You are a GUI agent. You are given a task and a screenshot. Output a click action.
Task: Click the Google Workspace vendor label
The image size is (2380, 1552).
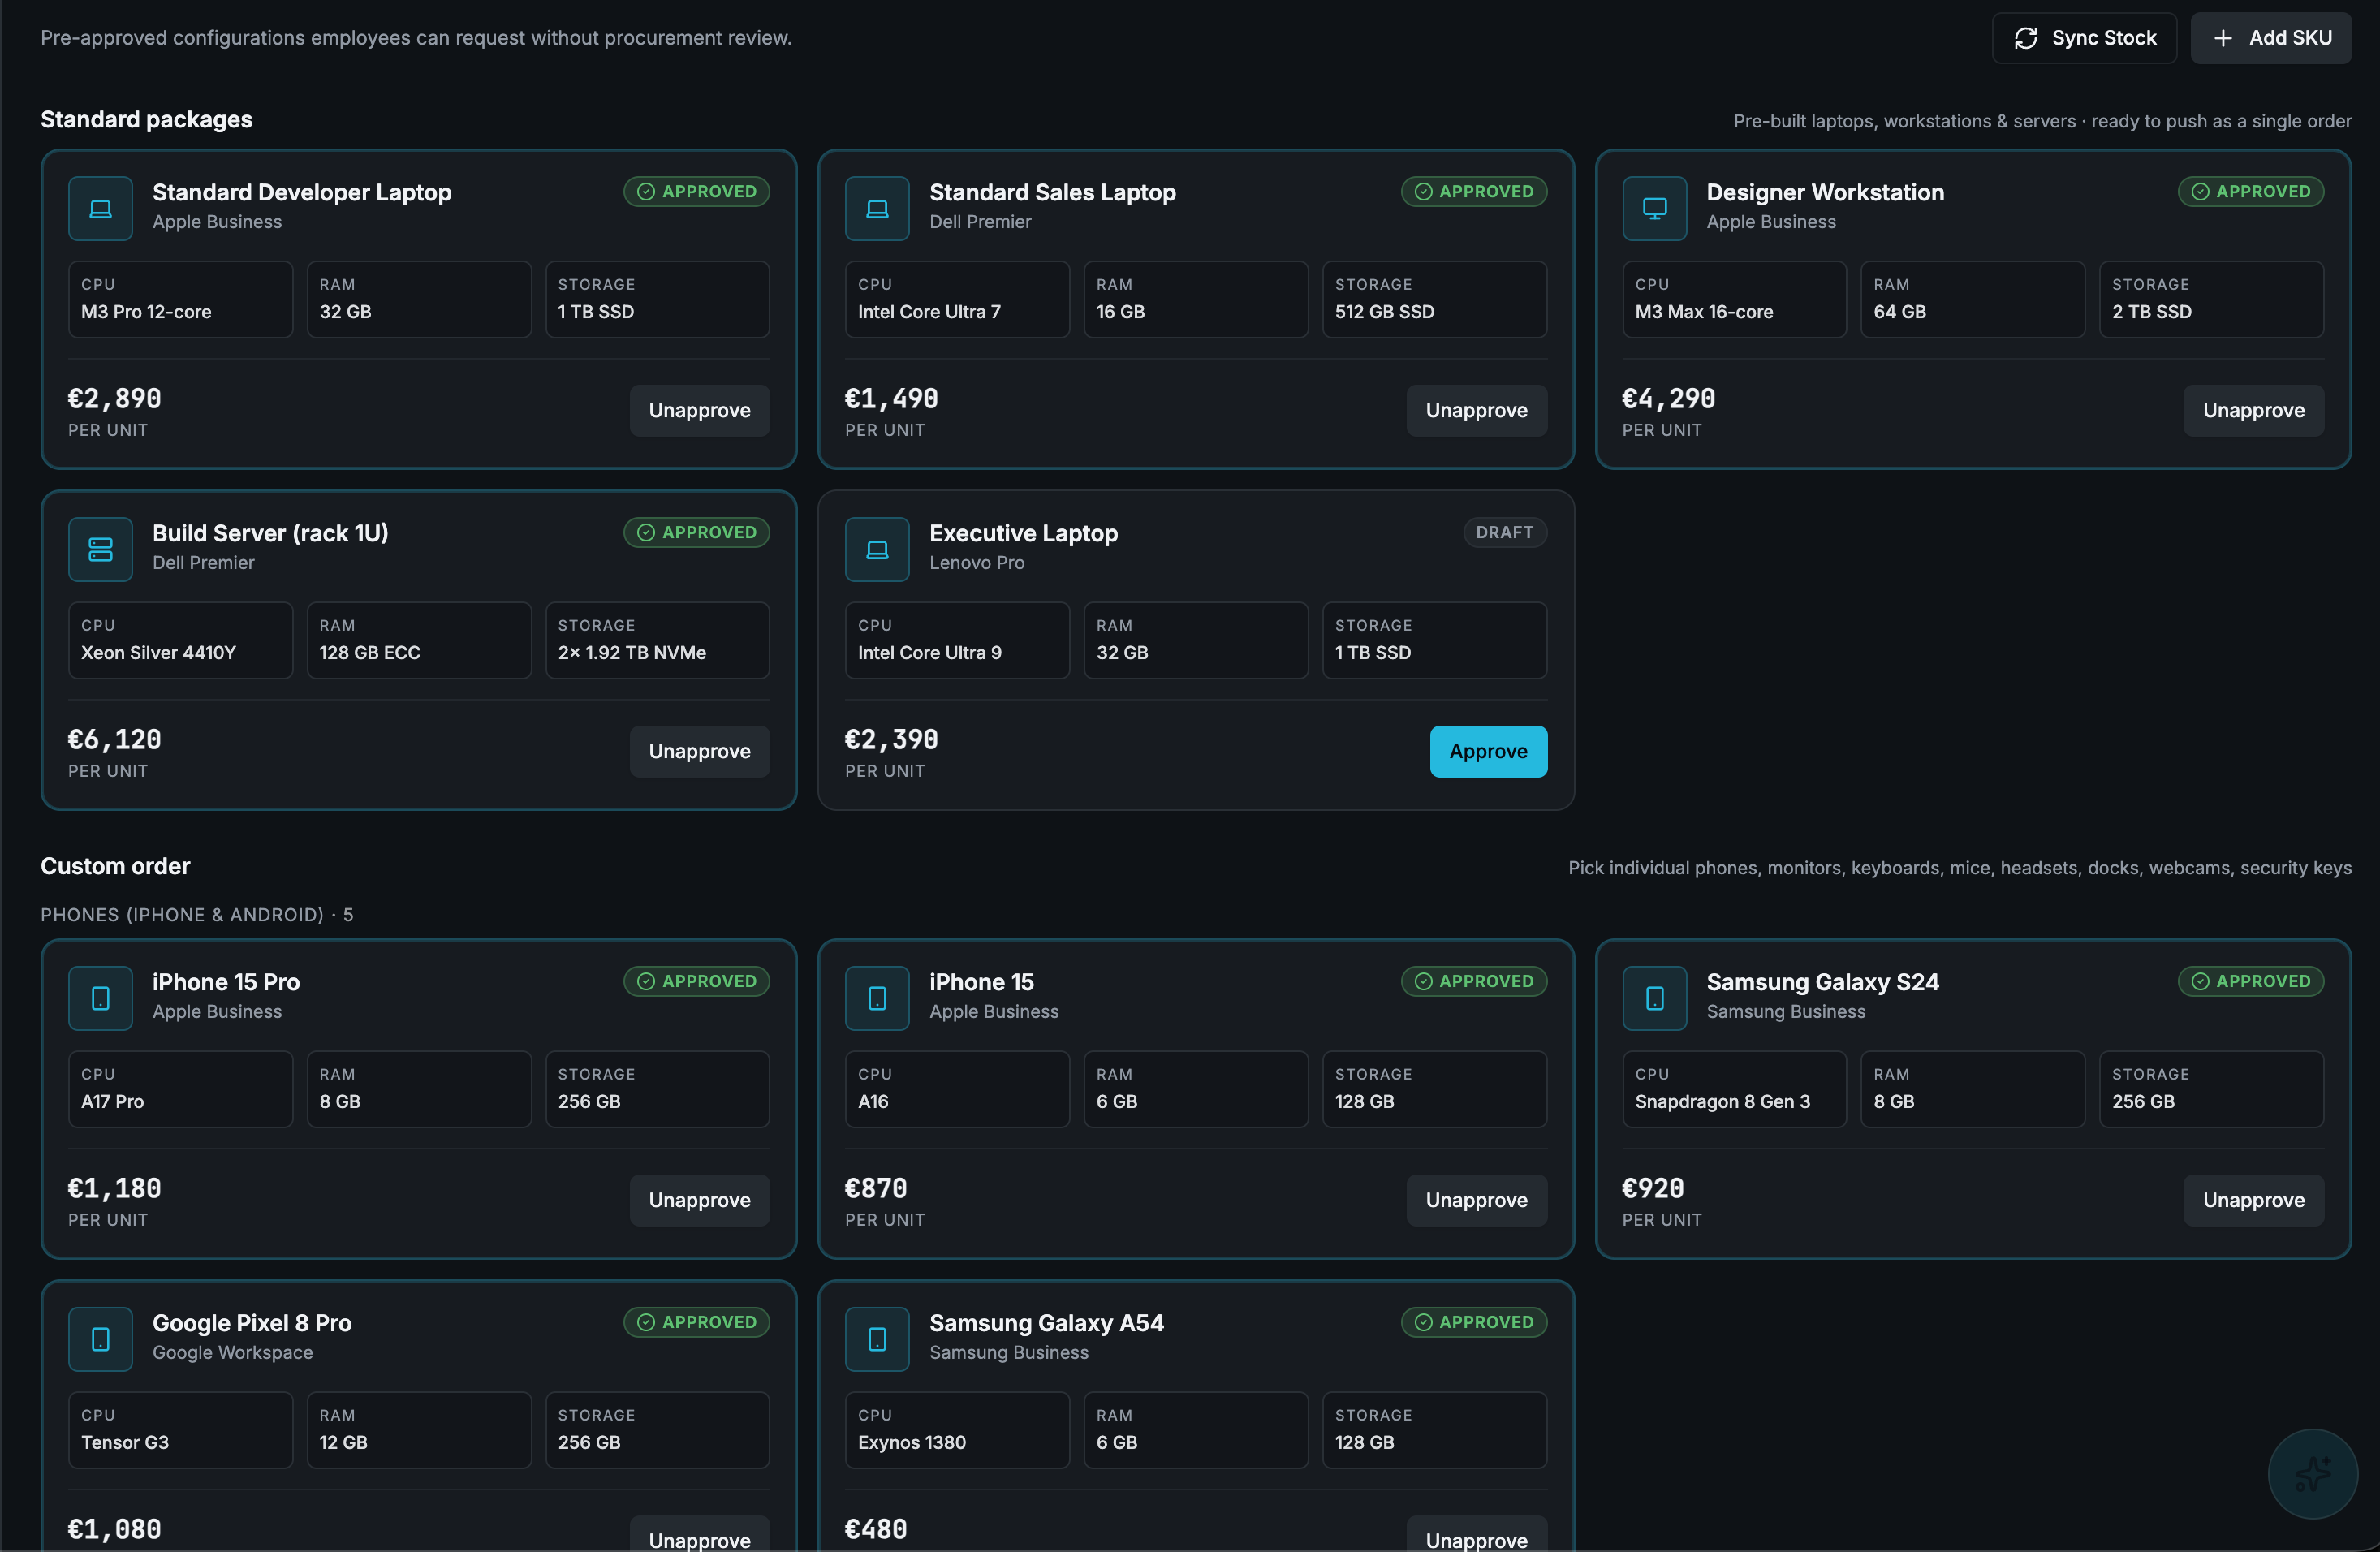tap(232, 1352)
